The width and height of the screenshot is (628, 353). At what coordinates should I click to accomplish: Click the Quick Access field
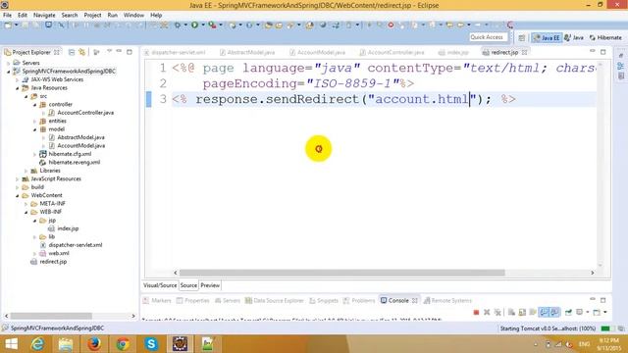488,37
